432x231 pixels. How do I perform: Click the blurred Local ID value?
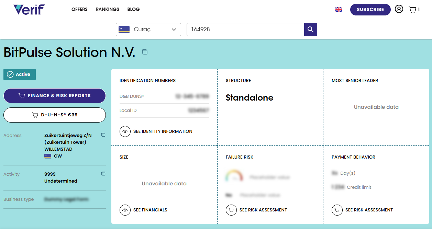point(199,111)
